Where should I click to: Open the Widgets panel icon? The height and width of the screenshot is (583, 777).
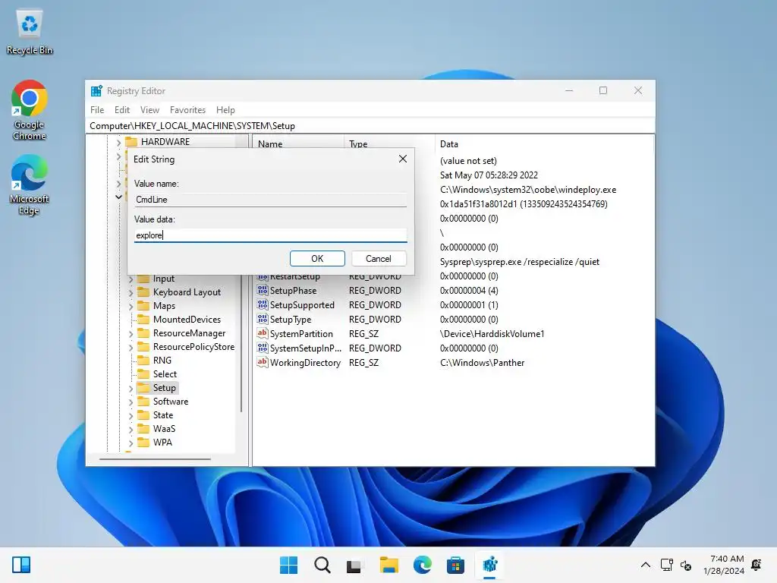21,565
